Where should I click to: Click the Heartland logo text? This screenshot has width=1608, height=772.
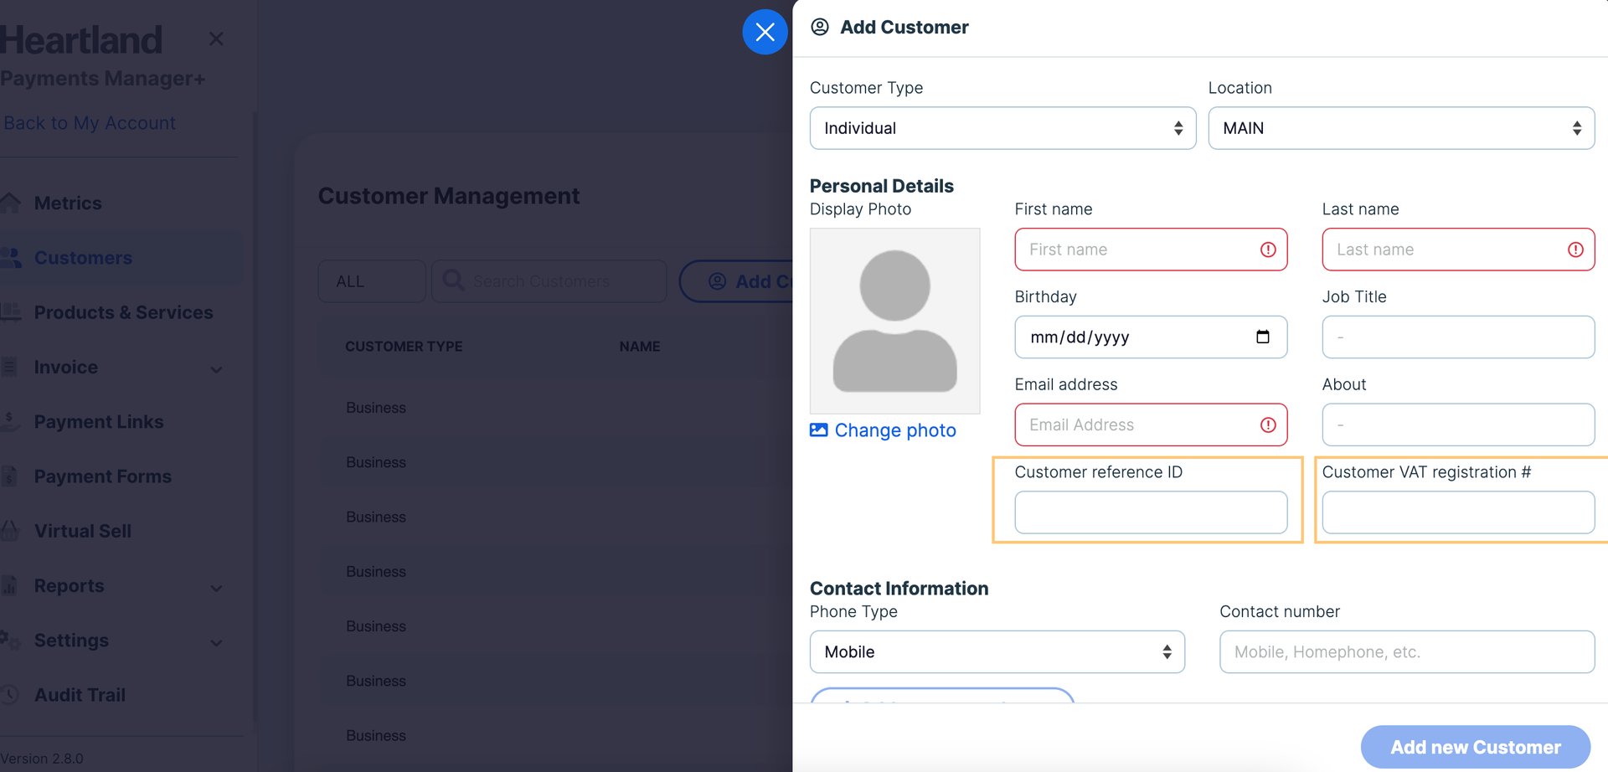(81, 40)
